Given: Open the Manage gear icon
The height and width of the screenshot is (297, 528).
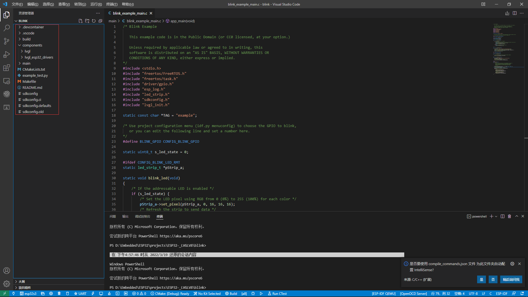Looking at the screenshot, I should 7,284.
